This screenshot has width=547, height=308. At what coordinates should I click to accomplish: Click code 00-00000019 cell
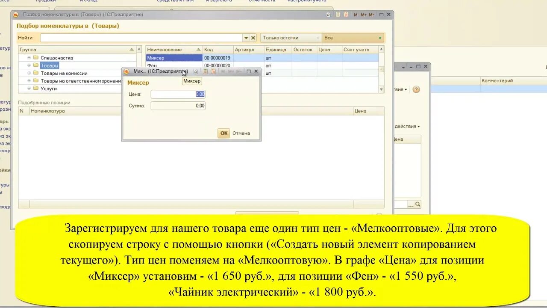pos(218,58)
